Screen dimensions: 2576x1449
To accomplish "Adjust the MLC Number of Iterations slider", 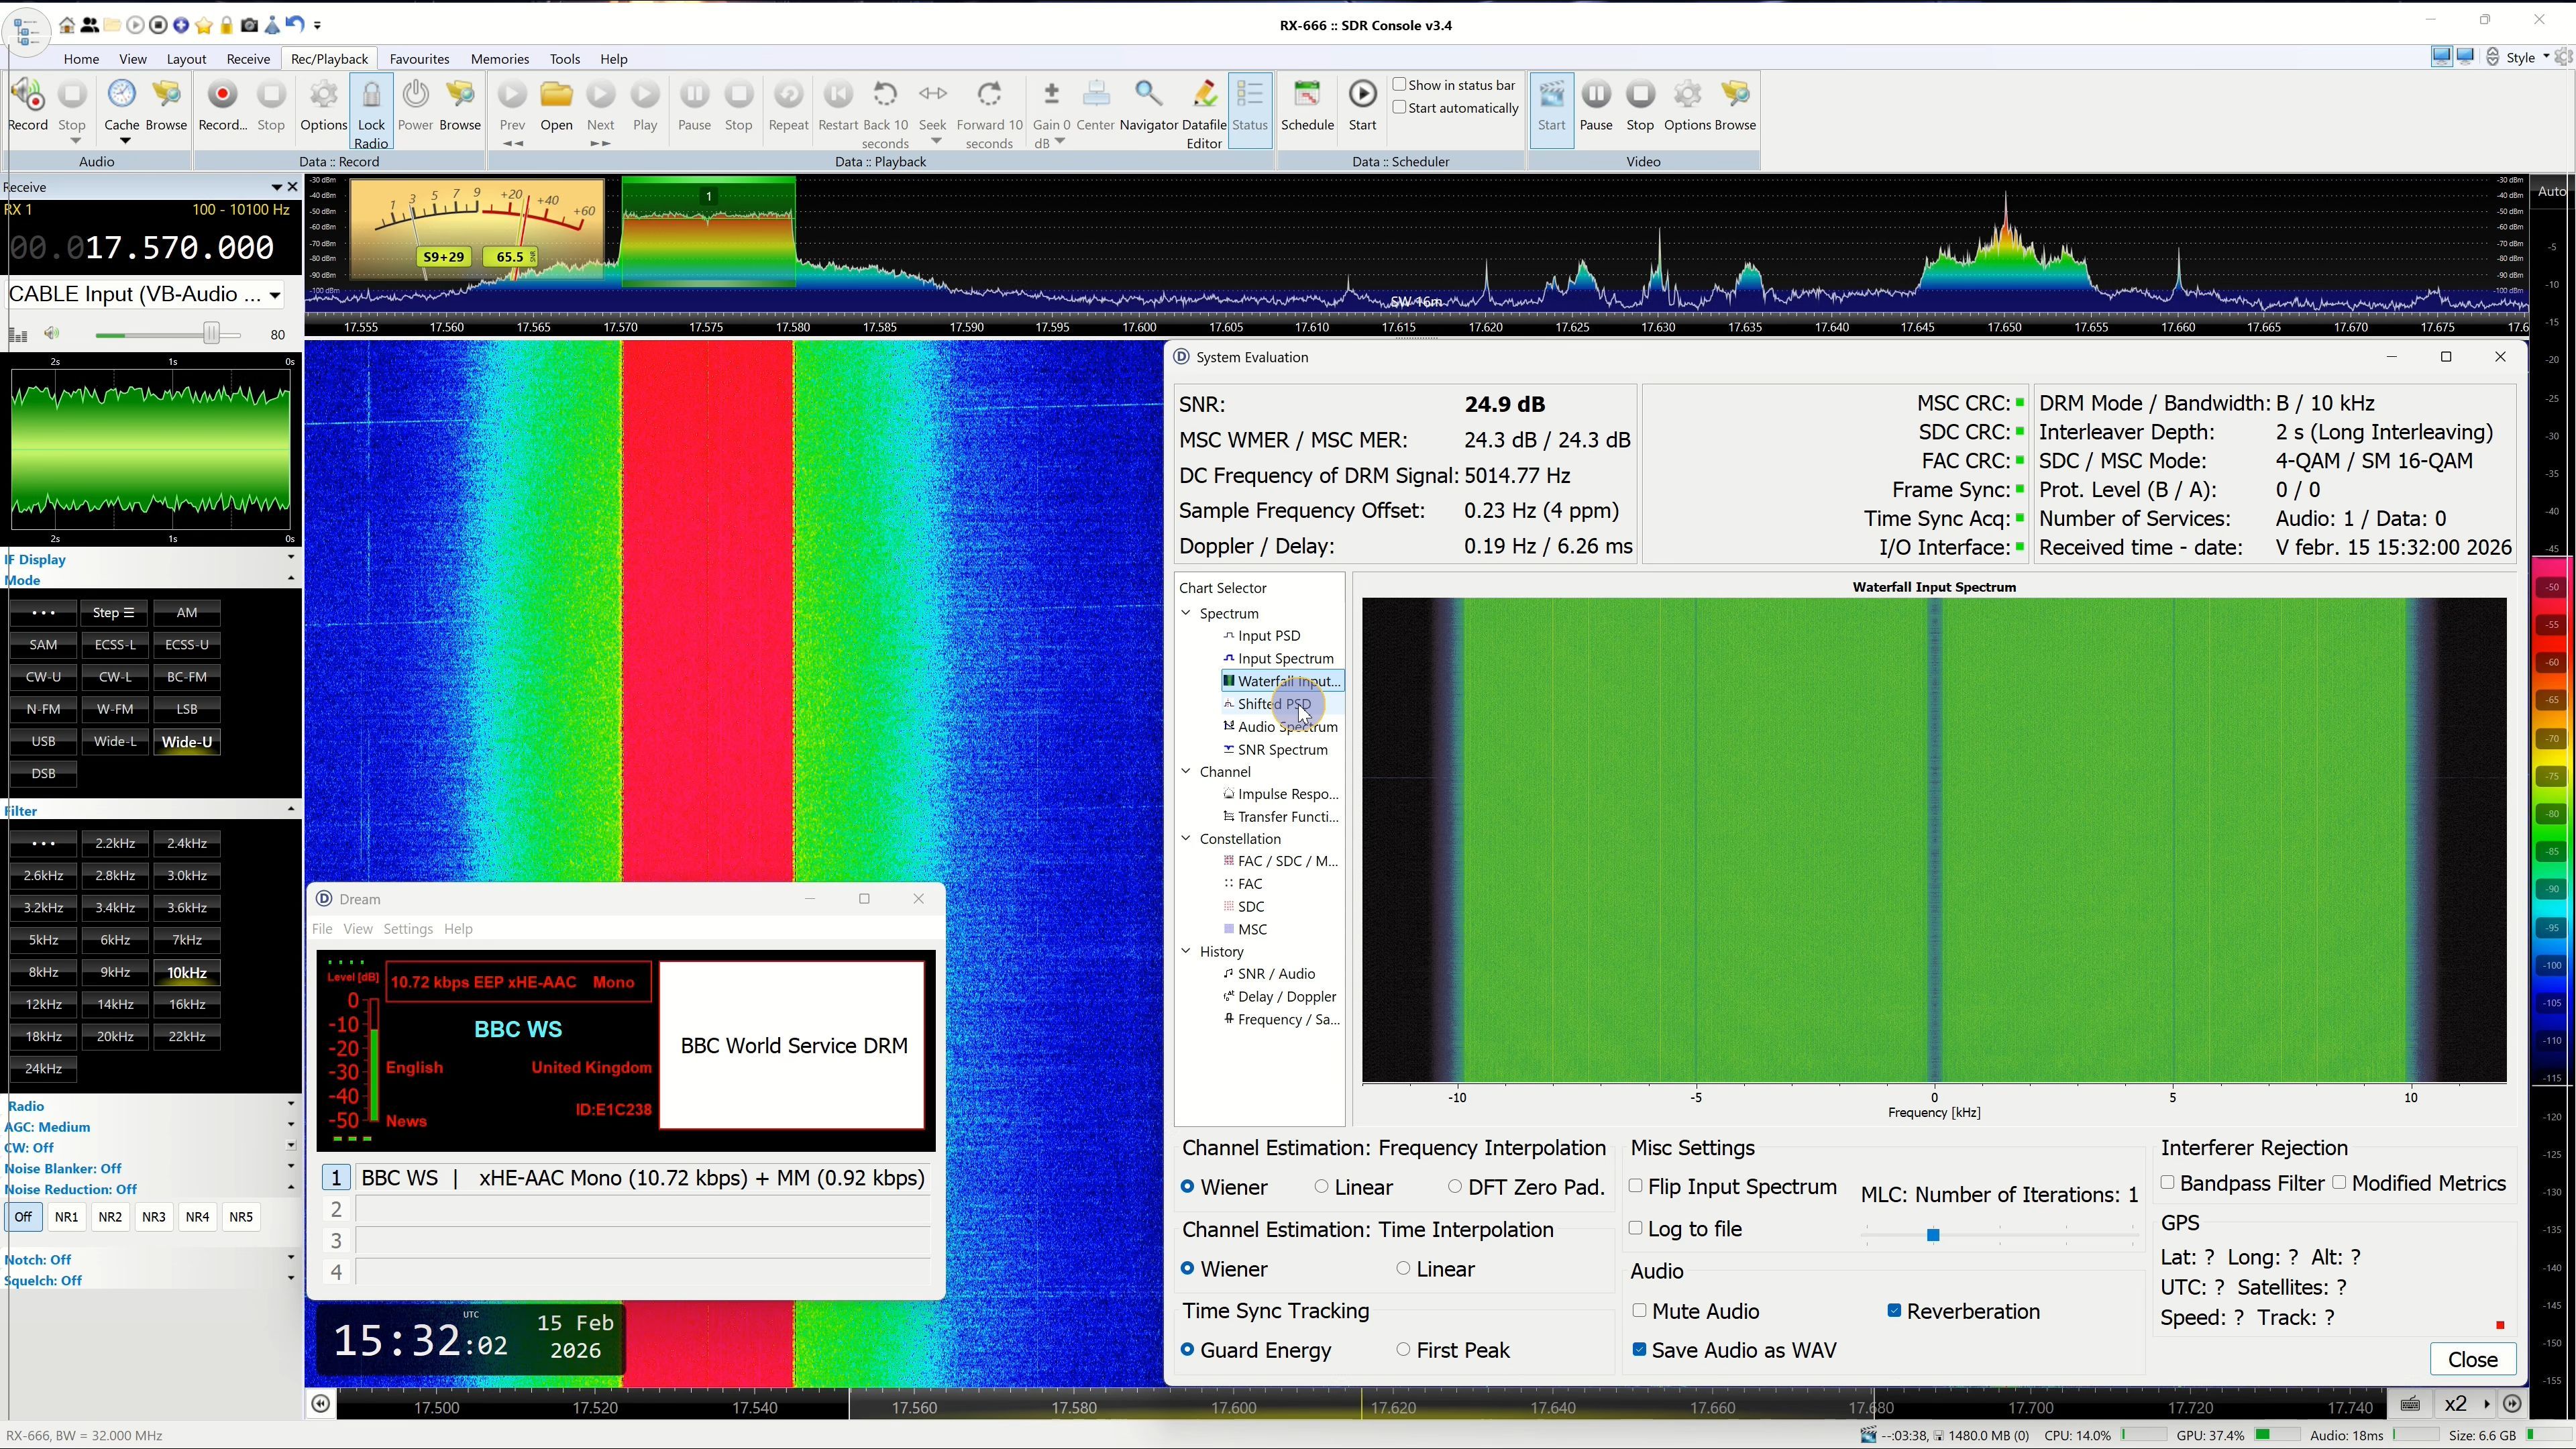I will (x=1932, y=1236).
